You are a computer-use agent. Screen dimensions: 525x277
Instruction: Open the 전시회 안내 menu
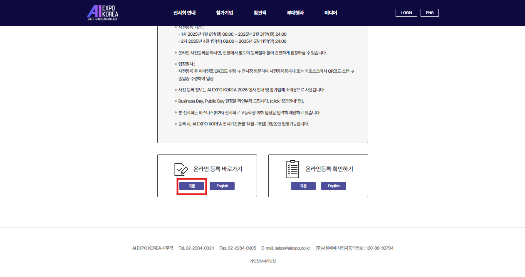click(184, 13)
